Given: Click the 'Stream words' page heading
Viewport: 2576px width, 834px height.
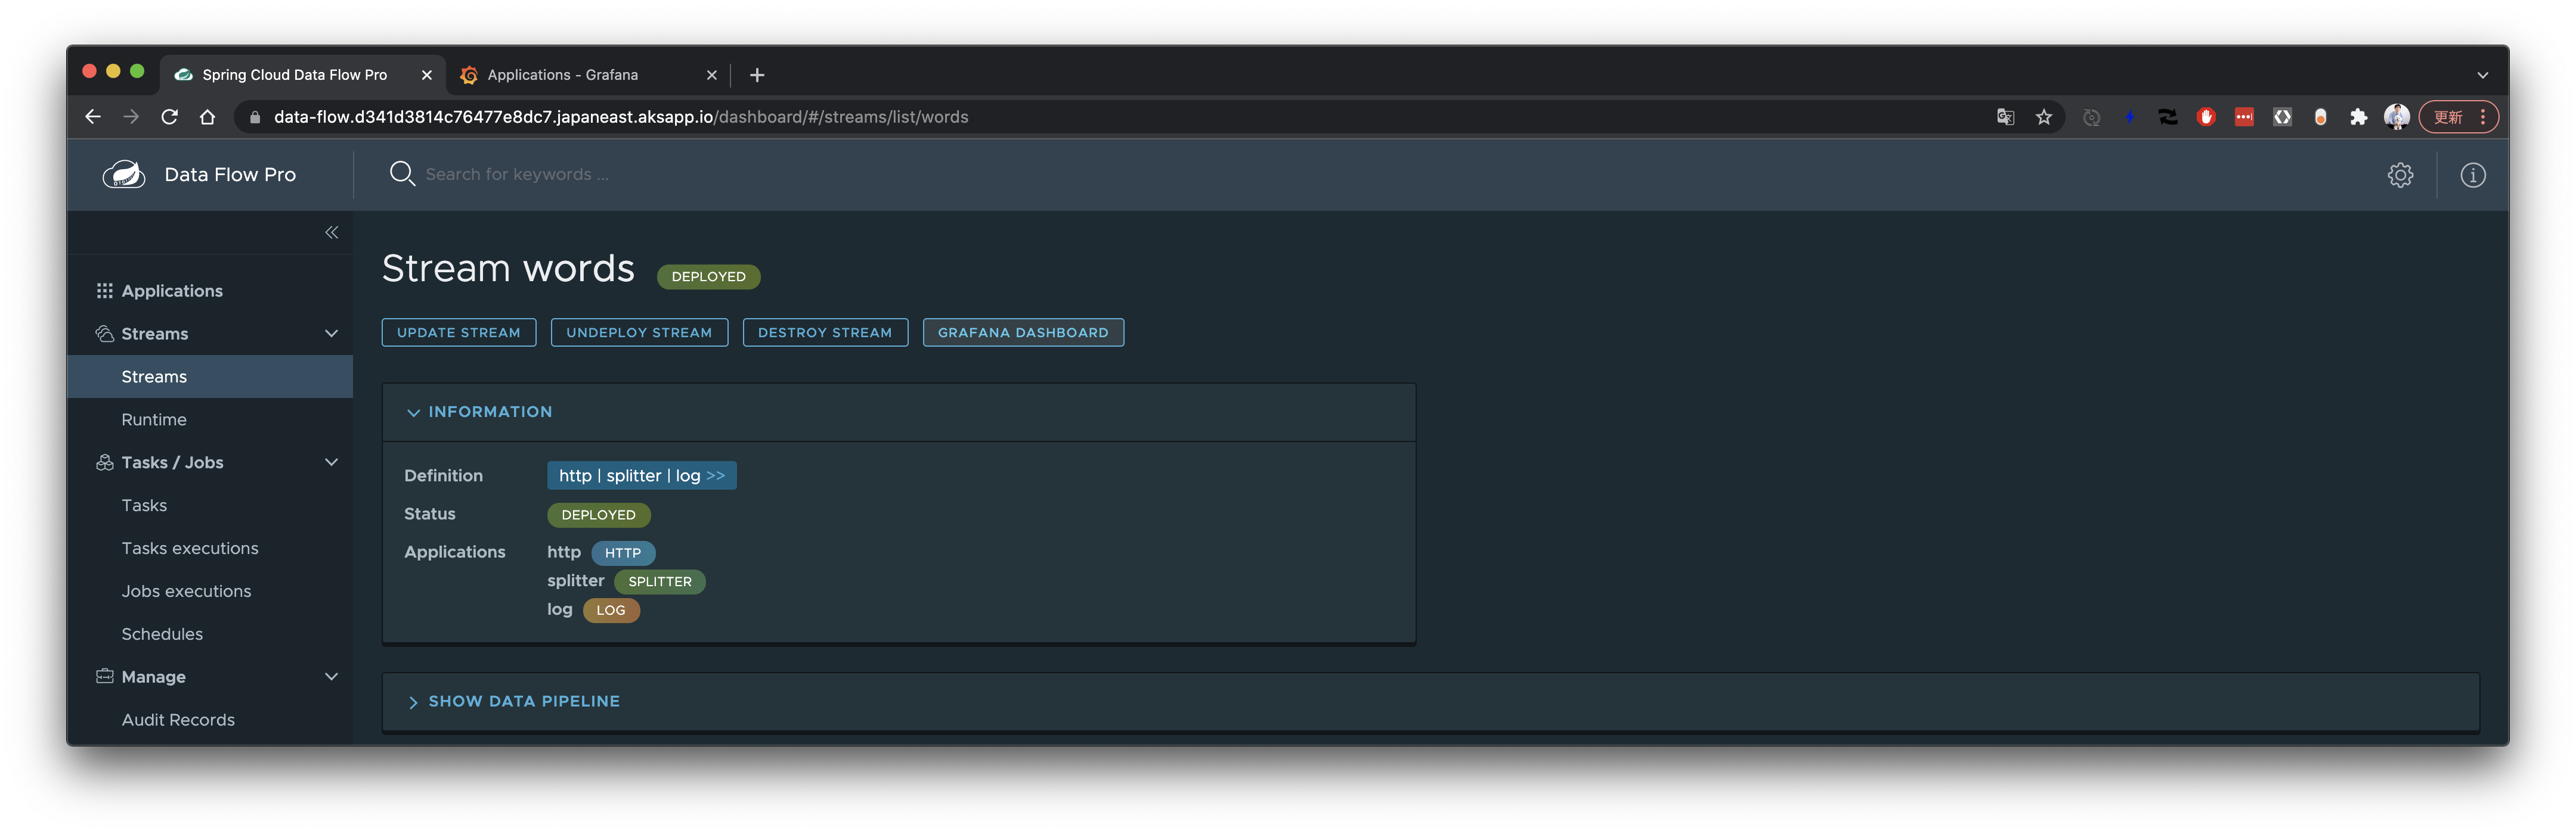Looking at the screenshot, I should [508, 269].
